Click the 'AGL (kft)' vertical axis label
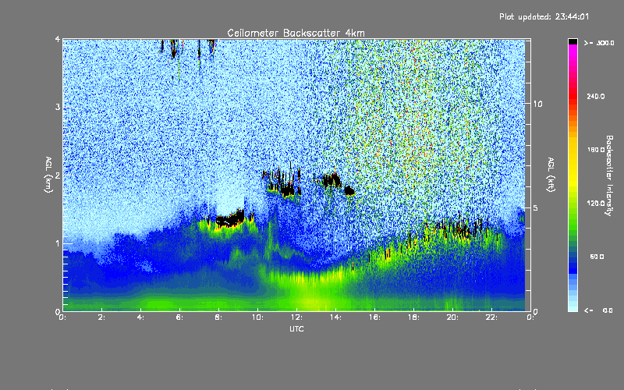 [x=551, y=174]
